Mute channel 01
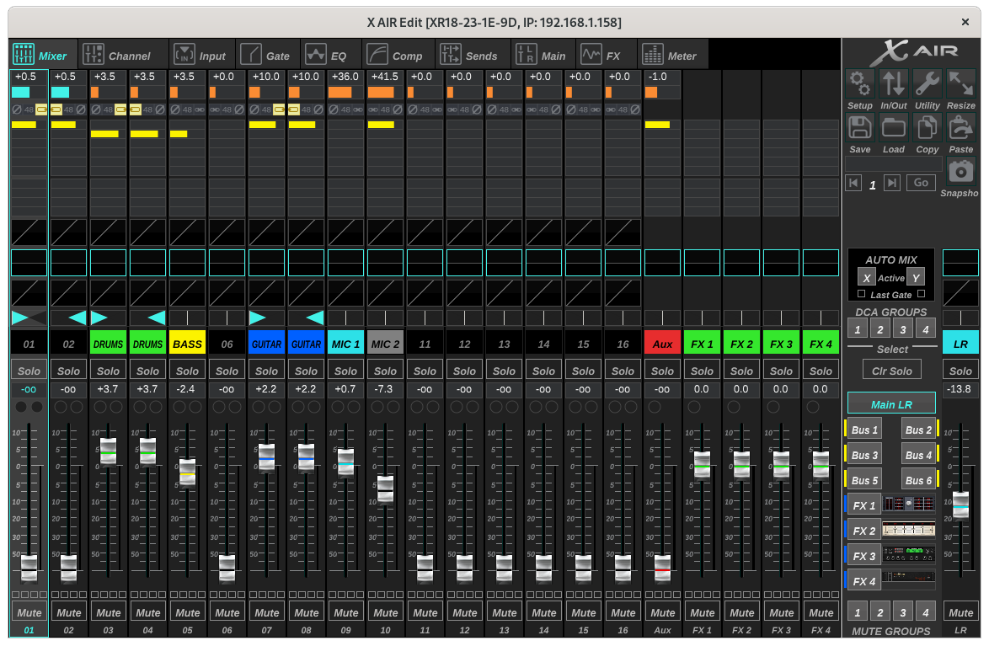 click(x=29, y=612)
